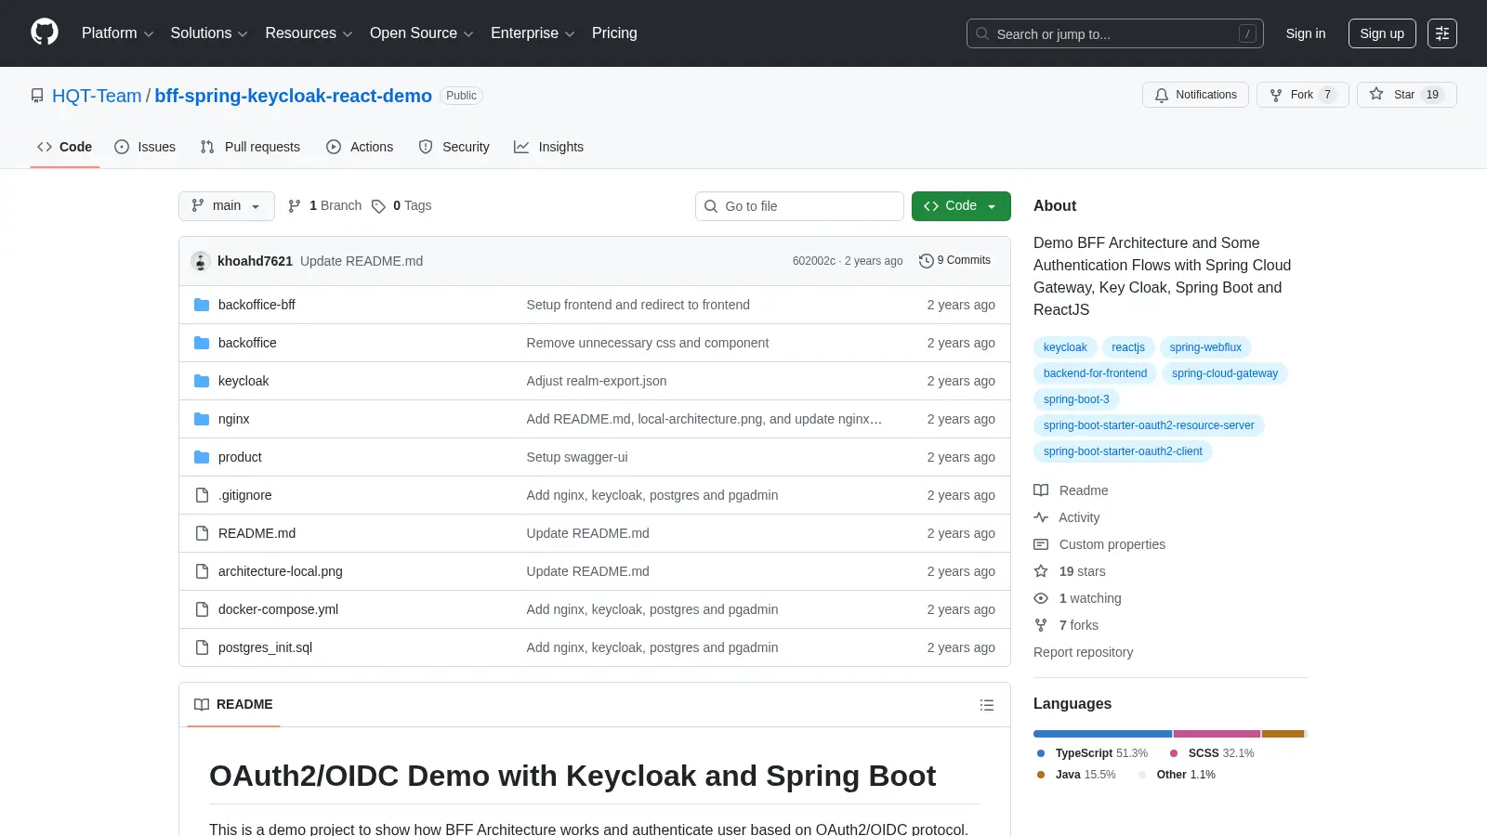Image resolution: width=1487 pixels, height=836 pixels.
Task: Open the command palette icon button
Action: [1442, 33]
